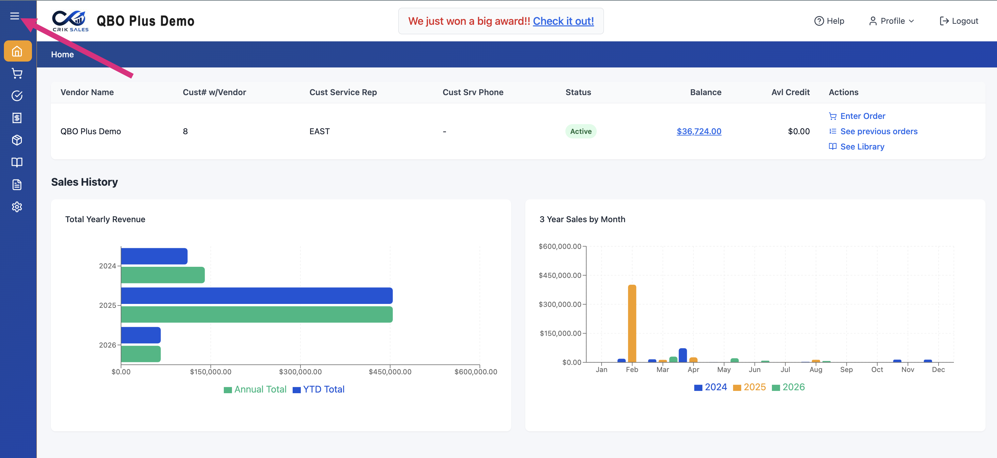Click the Avl Credit column header
Screen dimensions: 997x458
[x=790, y=93]
